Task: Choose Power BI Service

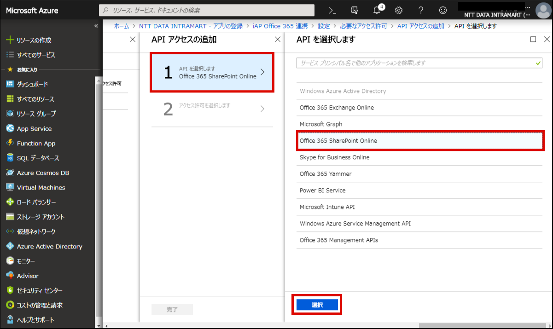Action: point(420,190)
